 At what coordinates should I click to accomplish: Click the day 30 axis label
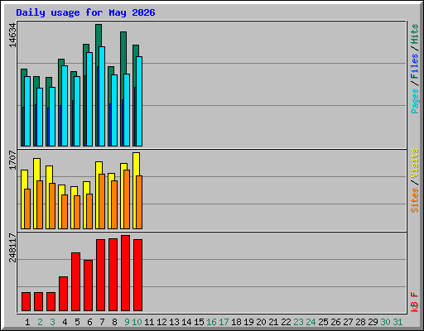tap(385, 322)
